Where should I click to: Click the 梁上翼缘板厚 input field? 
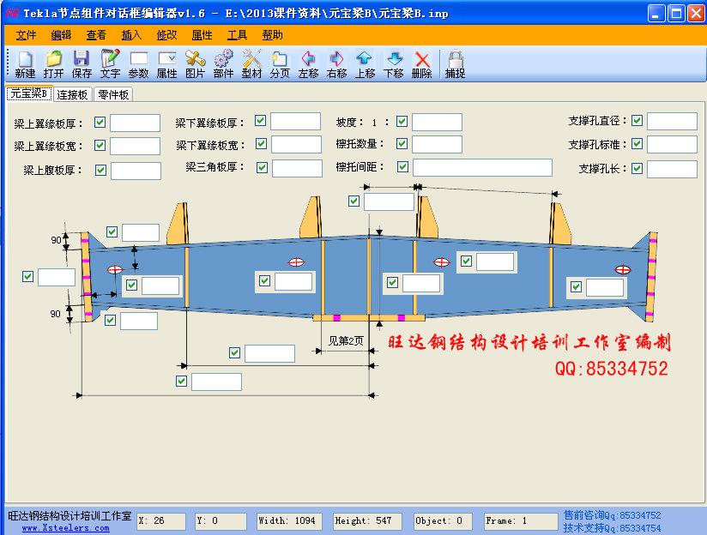(136, 123)
